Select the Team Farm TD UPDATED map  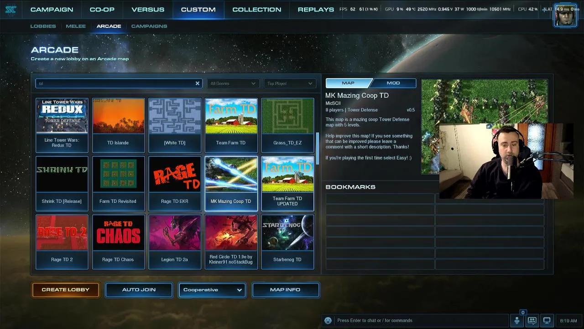pos(287,184)
